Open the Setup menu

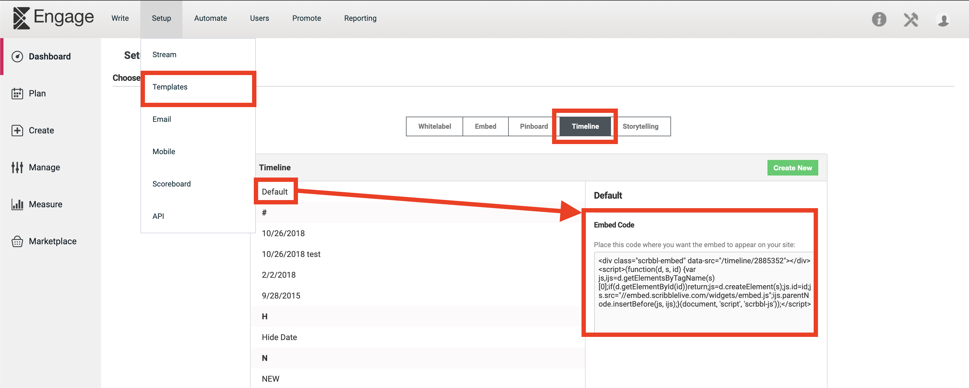pyautogui.click(x=161, y=18)
